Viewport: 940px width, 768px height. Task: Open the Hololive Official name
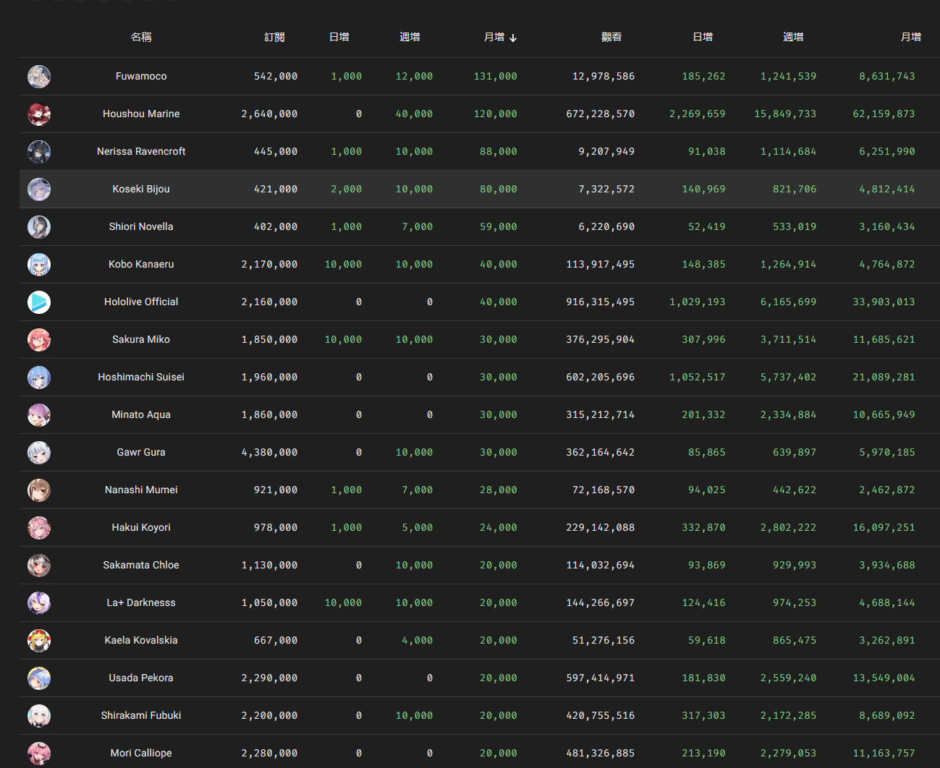[x=141, y=302]
